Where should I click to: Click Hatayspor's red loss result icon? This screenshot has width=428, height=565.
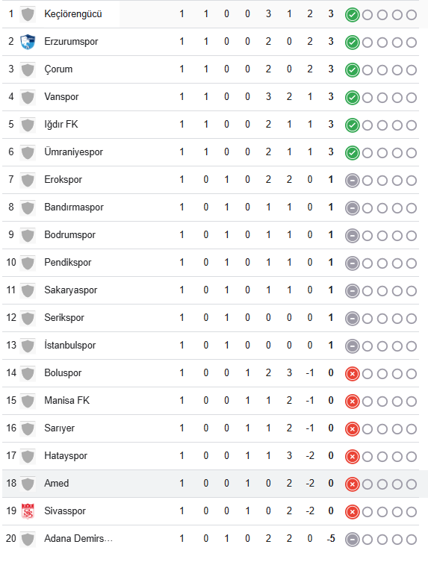[x=353, y=457]
